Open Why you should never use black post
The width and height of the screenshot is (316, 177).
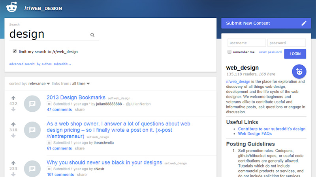pos(104,162)
